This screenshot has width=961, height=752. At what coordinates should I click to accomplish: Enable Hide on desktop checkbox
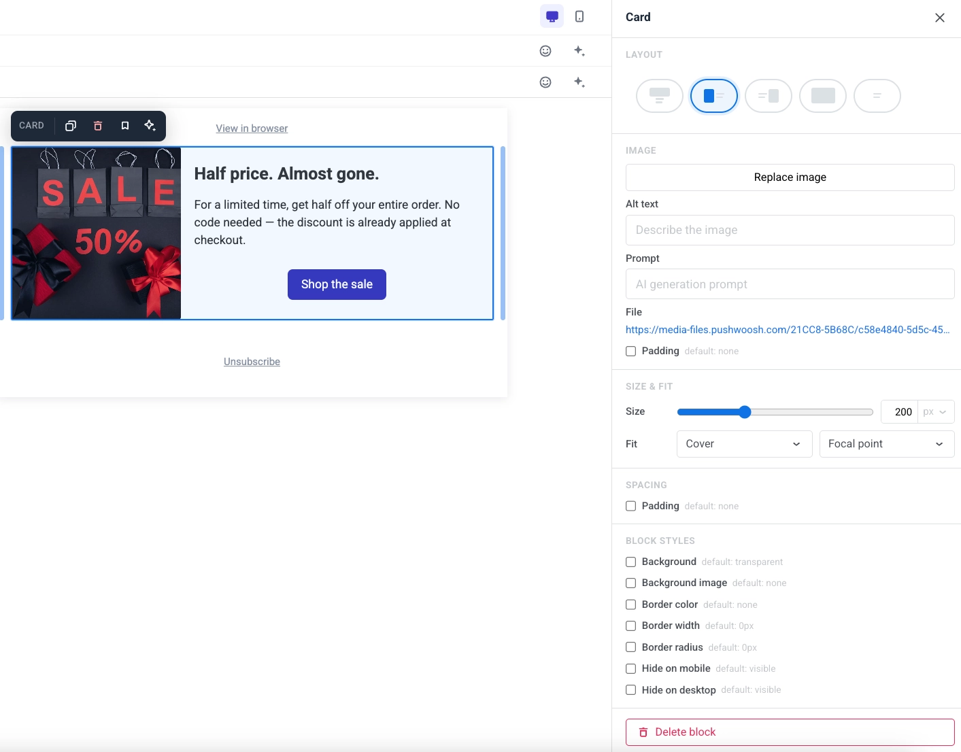click(631, 690)
